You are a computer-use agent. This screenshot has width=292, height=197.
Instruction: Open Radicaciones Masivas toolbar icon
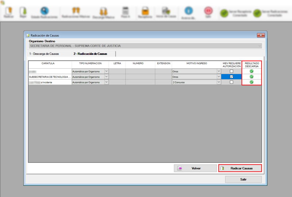click(76, 11)
